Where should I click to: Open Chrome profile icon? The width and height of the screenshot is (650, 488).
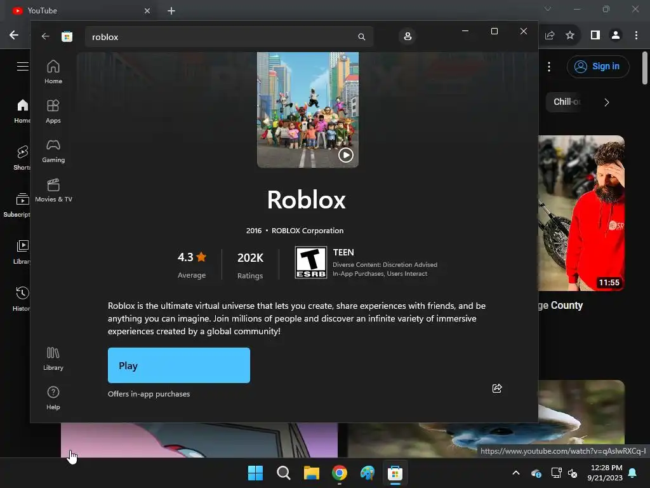click(x=616, y=36)
